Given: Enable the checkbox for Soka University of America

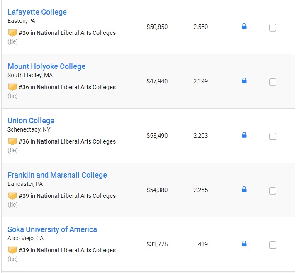Looking at the screenshot, I should coord(273,245).
